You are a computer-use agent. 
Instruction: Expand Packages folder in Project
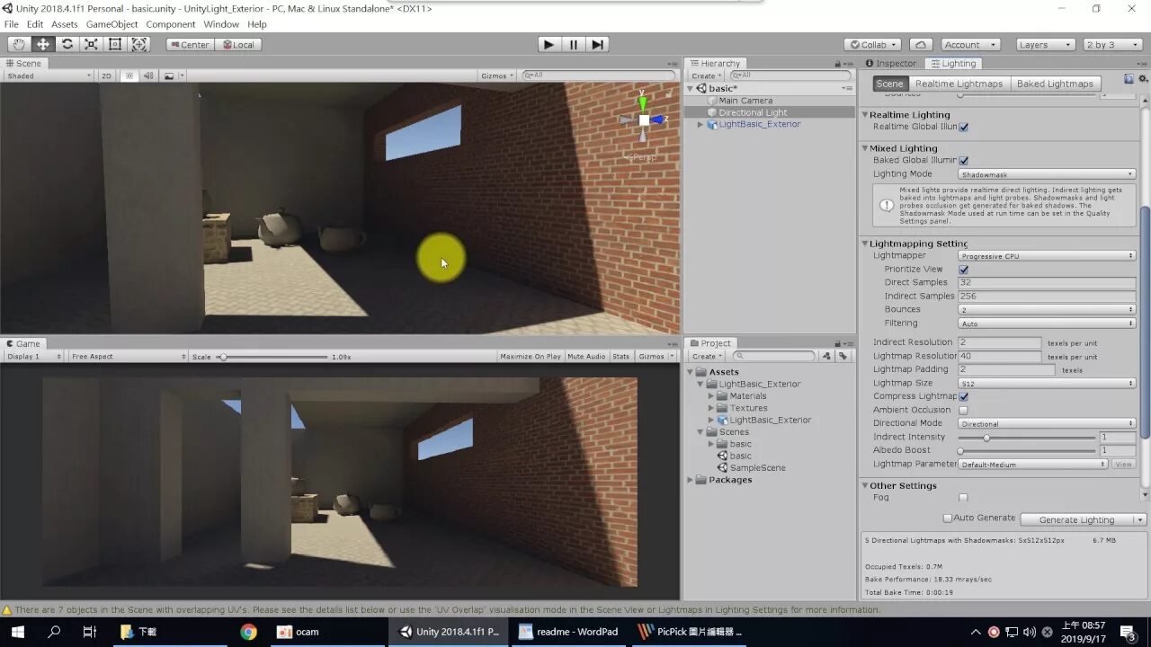691,480
